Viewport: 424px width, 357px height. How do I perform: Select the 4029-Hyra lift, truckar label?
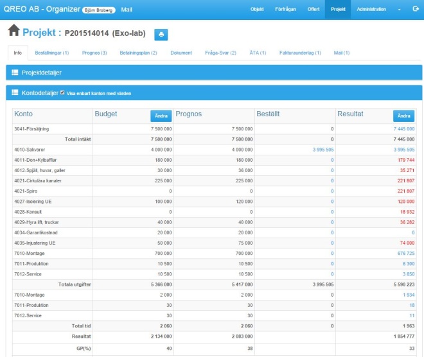(x=37, y=222)
